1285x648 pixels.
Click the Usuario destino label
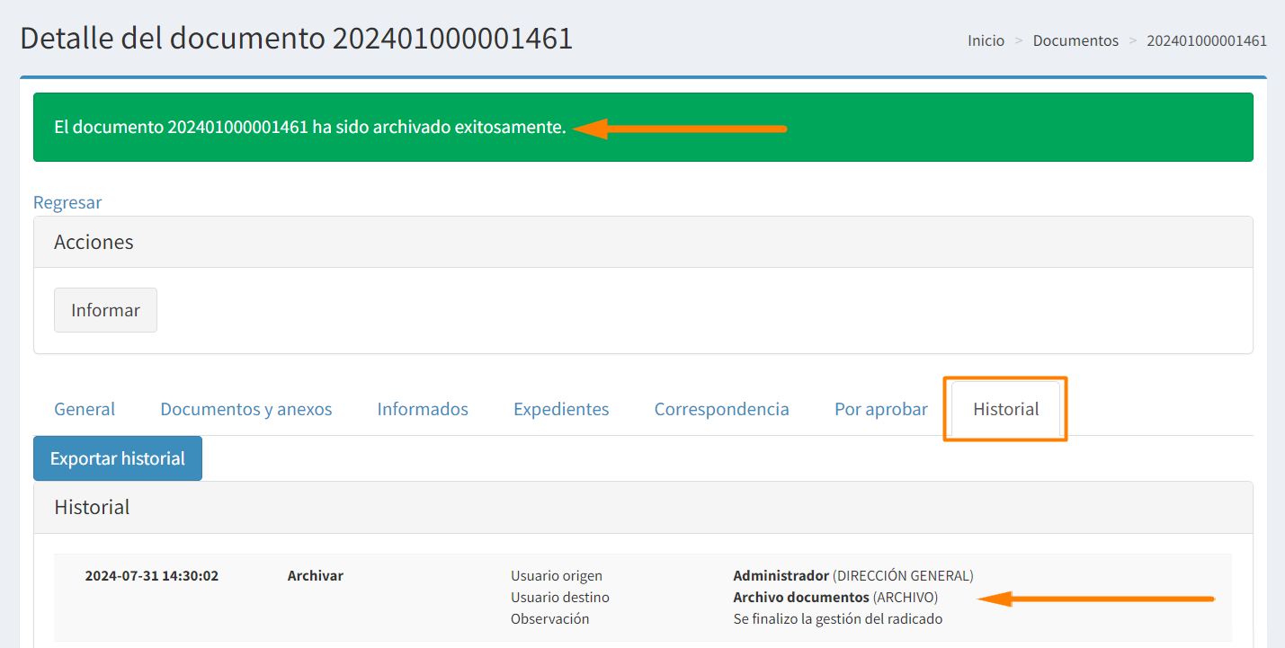pyautogui.click(x=560, y=598)
